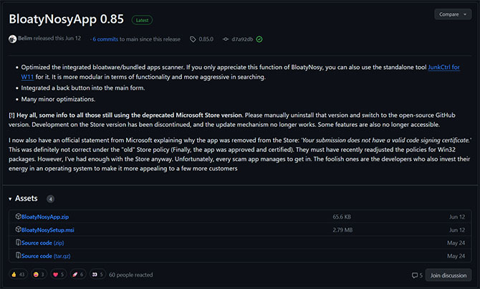Click the 0.85.0 tag icon

click(193, 39)
